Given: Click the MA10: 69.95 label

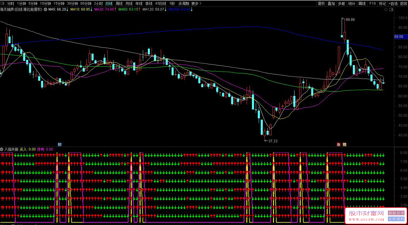Looking at the screenshot, I should pyautogui.click(x=81, y=9).
